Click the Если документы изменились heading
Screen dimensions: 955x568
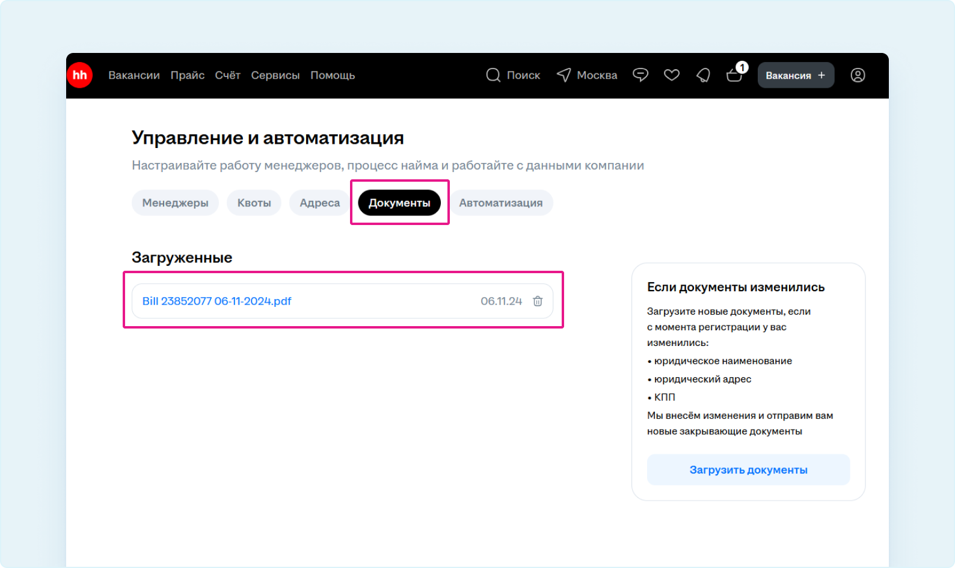pos(735,287)
